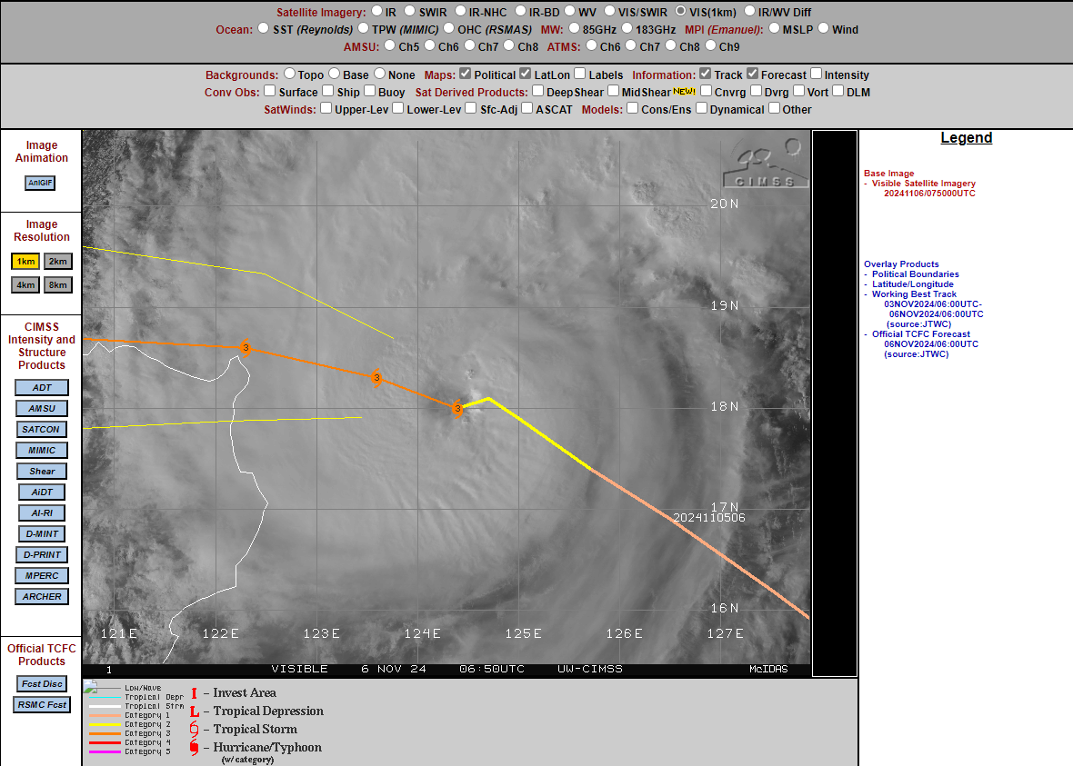Choose the Topo background option
1073x766 pixels.
tap(289, 74)
